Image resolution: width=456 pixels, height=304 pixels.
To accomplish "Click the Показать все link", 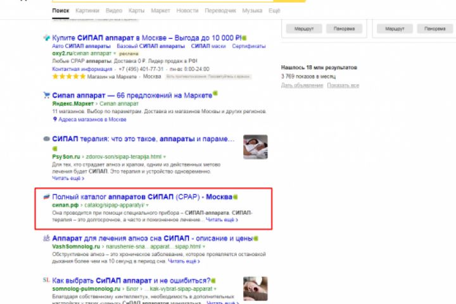I will [343, 85].
